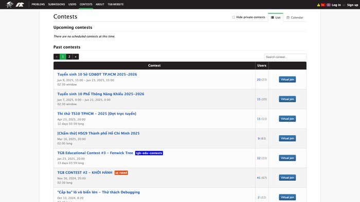Toggle Hide private contests checkbox
The height and width of the screenshot is (202, 360).
point(233,17)
